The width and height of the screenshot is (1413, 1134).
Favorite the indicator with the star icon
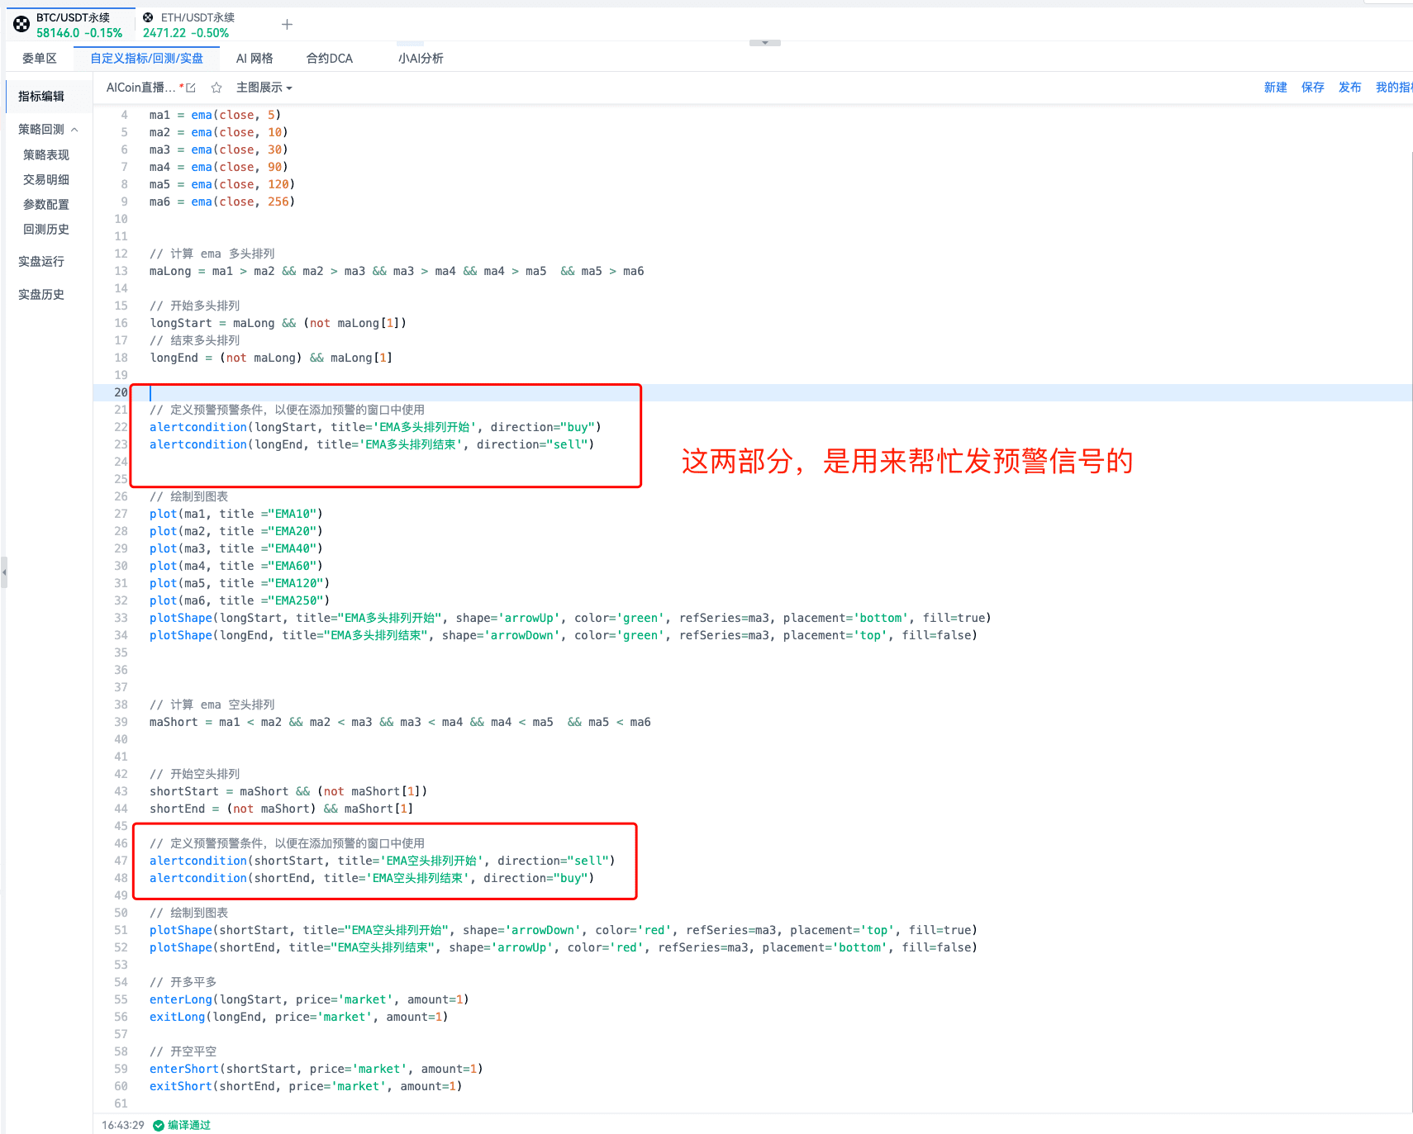pos(216,88)
